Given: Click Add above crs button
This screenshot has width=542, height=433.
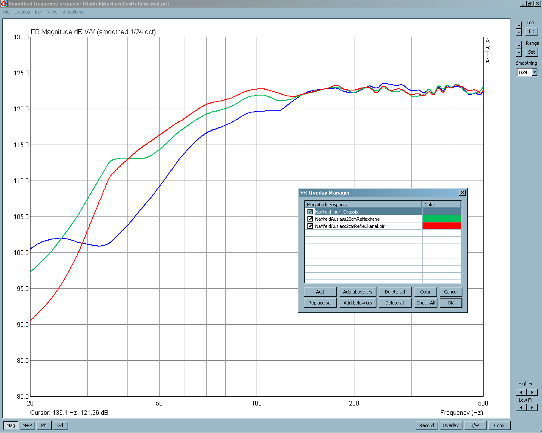Looking at the screenshot, I should click(x=358, y=292).
